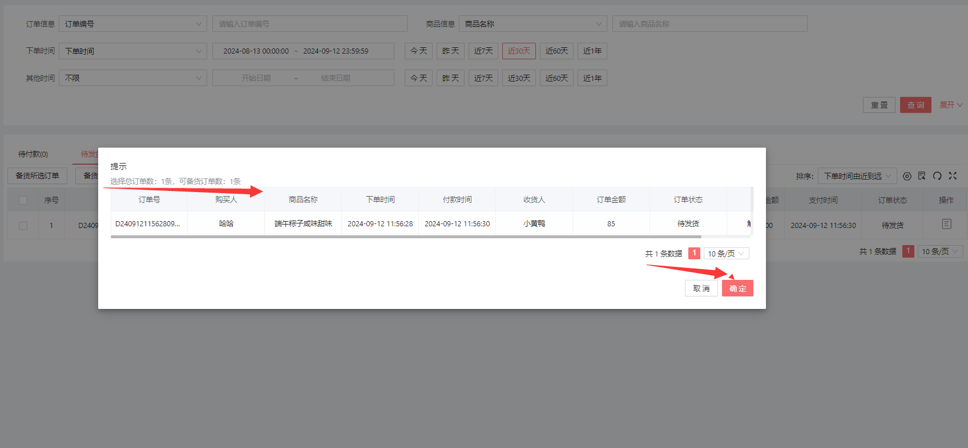Click the refresh icon above the table
This screenshot has height=448, width=968.
[x=937, y=176]
